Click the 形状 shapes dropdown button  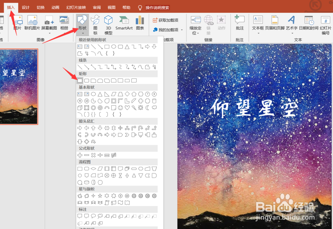82,24
